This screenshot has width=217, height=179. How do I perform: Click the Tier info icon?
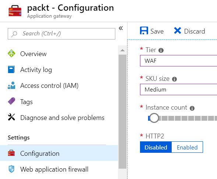point(161,50)
